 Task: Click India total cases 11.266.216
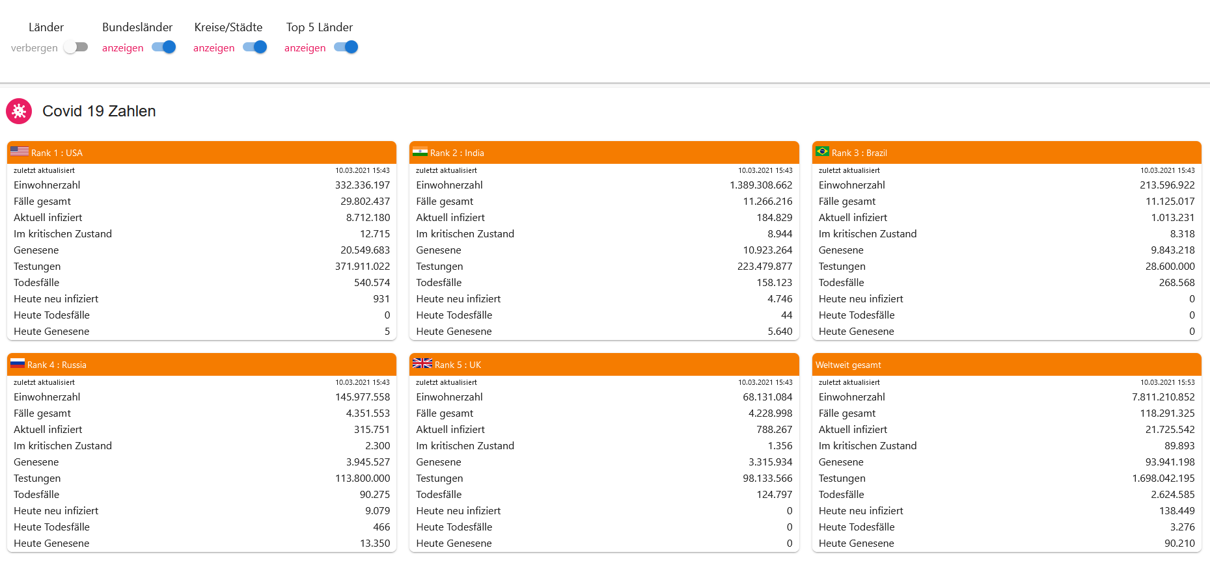[768, 202]
